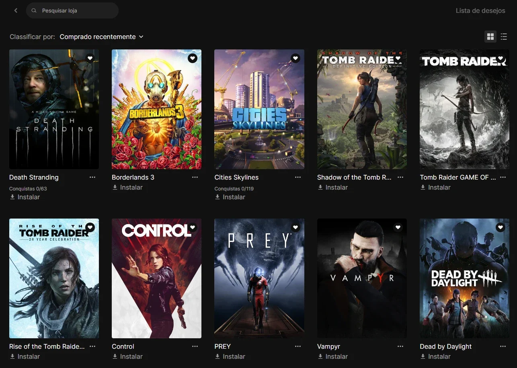Toggle wishlist heart on Cities Skylines

pos(295,58)
